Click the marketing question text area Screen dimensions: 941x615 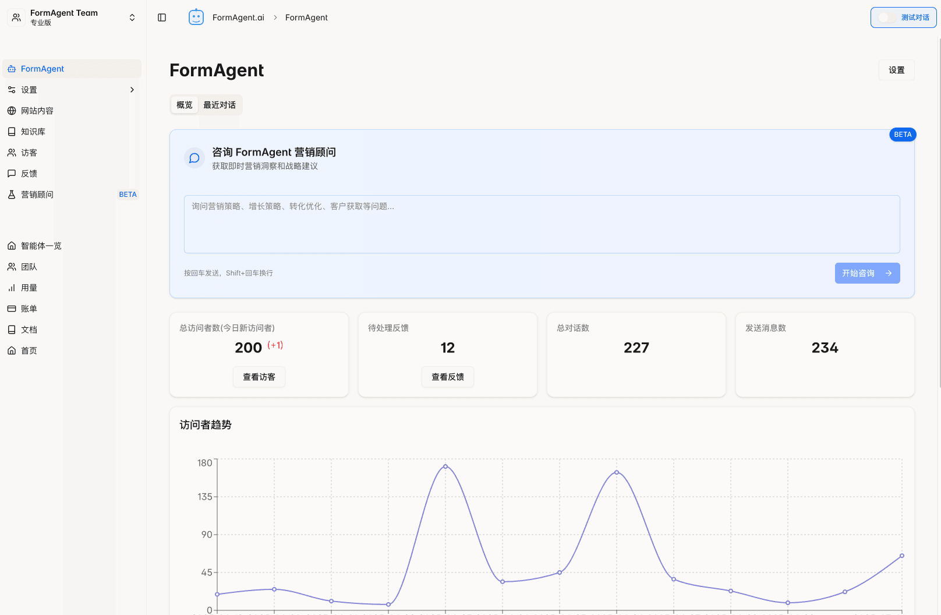(542, 224)
